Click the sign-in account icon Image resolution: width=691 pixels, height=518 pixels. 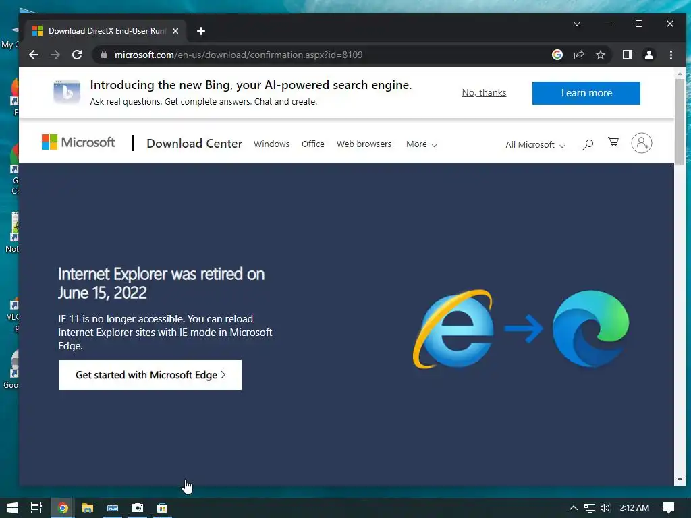642,143
